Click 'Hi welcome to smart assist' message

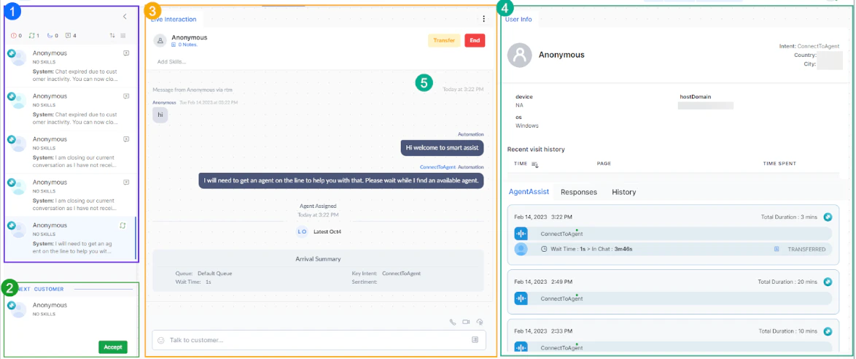[x=442, y=147]
